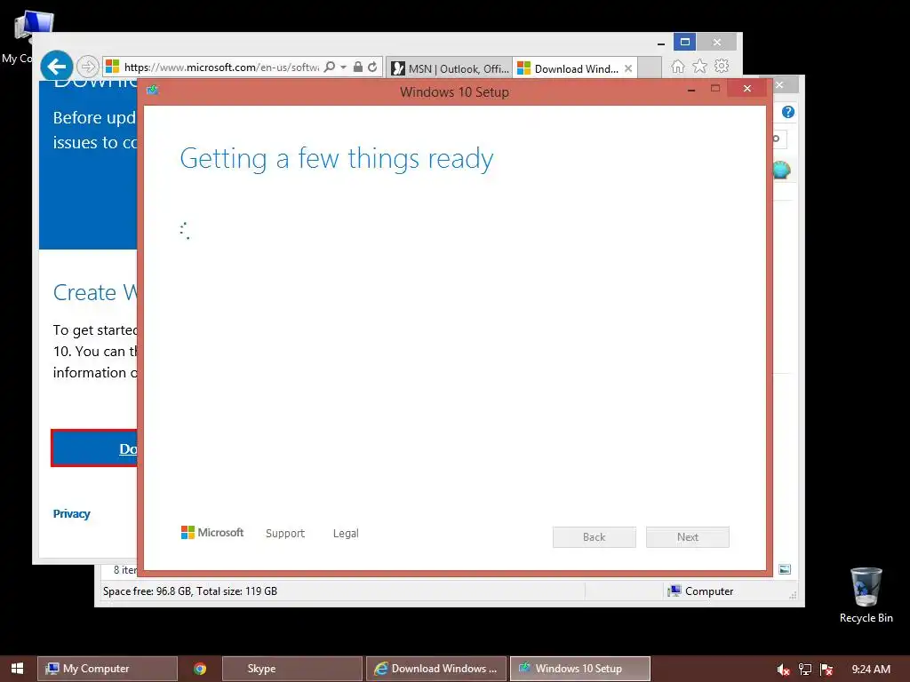The image size is (910, 682).
Task: Click the Back arrow in Internet Explorer
Action: click(56, 67)
